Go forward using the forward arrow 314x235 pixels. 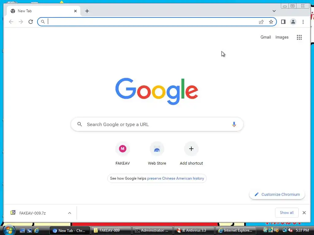coord(21,22)
